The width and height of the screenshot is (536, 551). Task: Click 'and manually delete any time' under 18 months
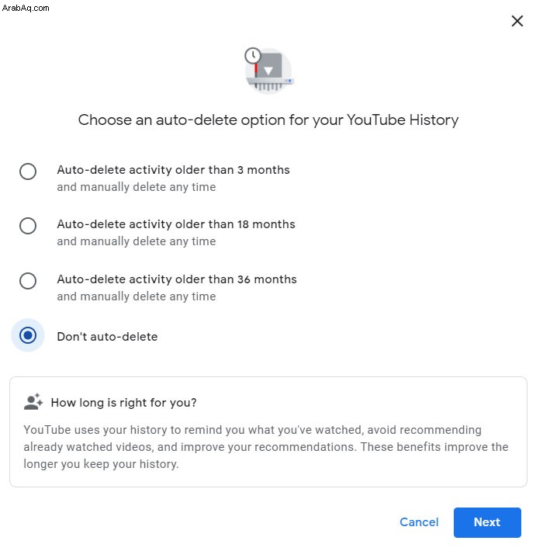(x=137, y=241)
